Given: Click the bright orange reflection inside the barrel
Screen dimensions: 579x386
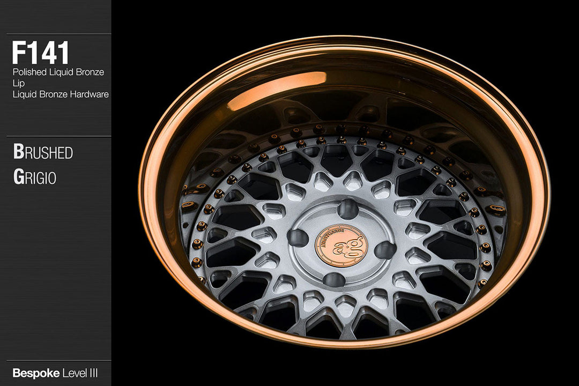Looking at the screenshot, I should pyautogui.click(x=276, y=90).
